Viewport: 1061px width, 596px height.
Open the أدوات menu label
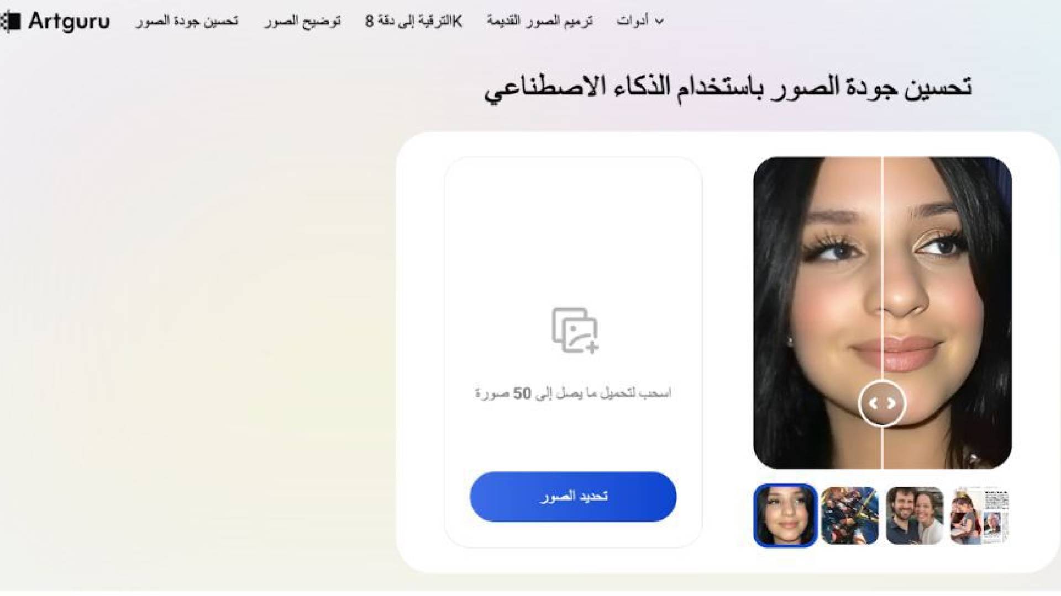[633, 21]
